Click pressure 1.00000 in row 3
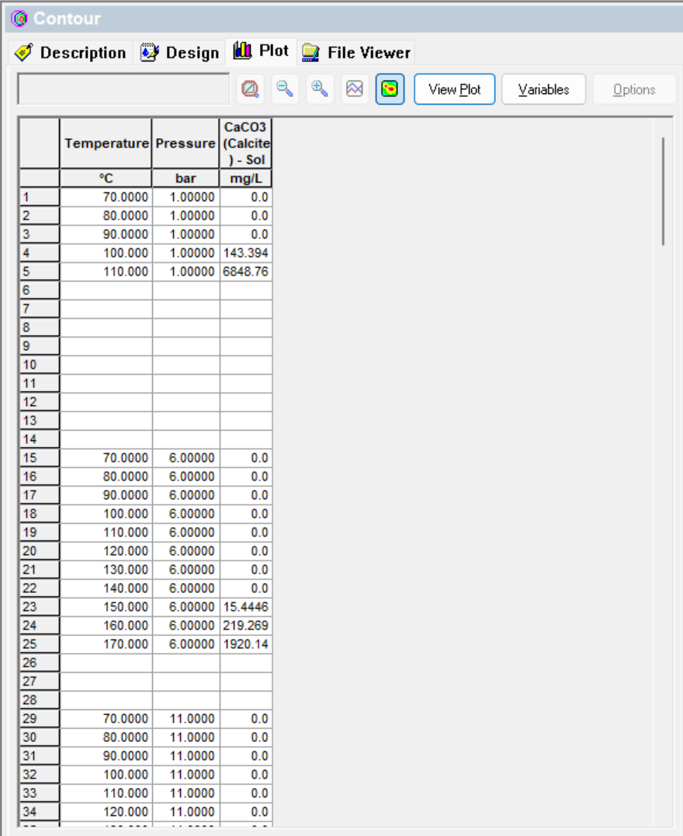Screen dimensions: 683x836 click(185, 234)
